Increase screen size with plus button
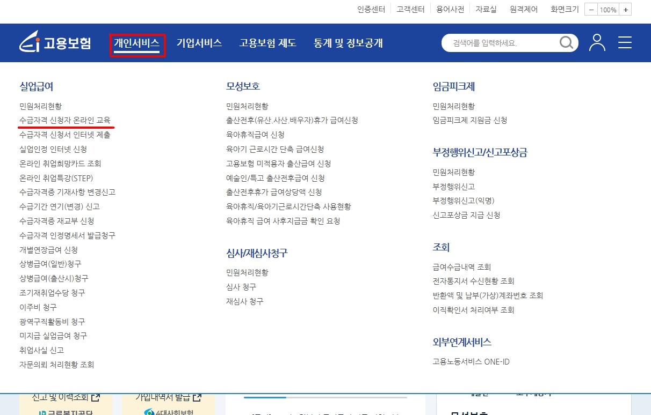Screen dimensions: 651x415 pos(626,10)
